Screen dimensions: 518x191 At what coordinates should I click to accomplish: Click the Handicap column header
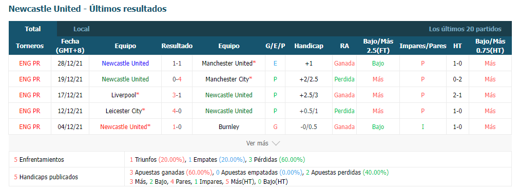click(309, 46)
